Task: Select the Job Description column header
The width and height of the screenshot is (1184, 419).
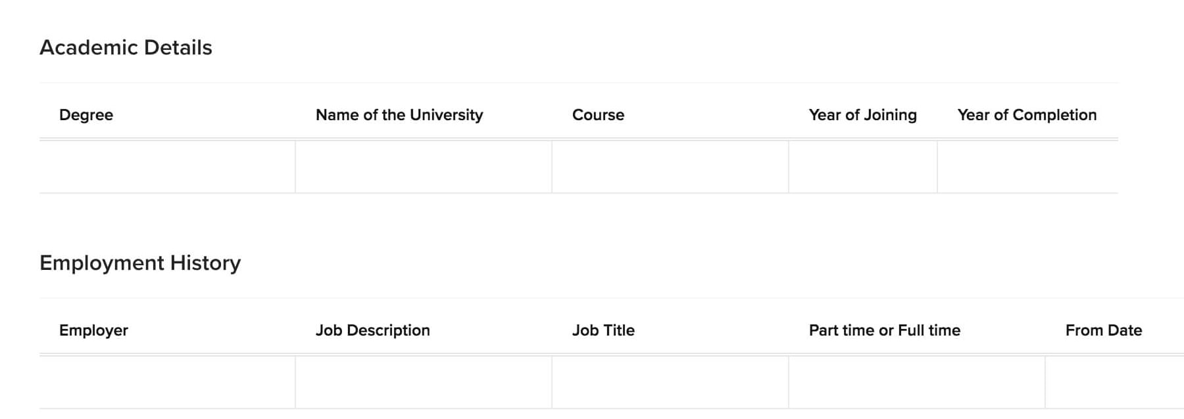Action: (373, 330)
